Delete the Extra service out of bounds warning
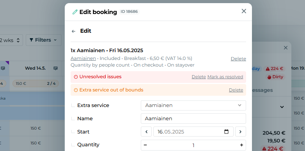 coord(236,90)
